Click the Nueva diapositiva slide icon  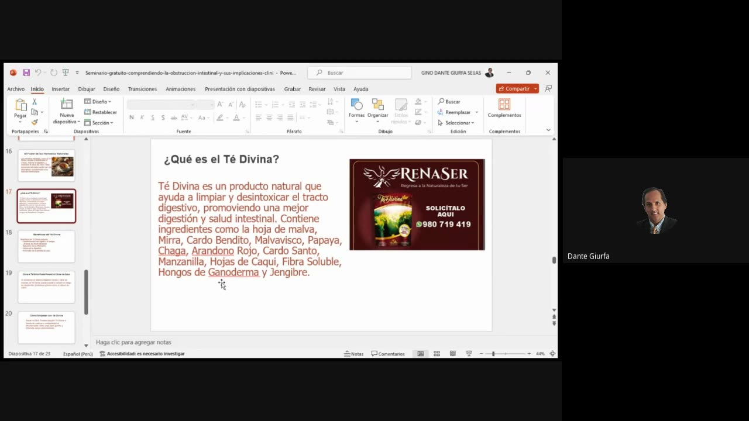click(x=67, y=104)
